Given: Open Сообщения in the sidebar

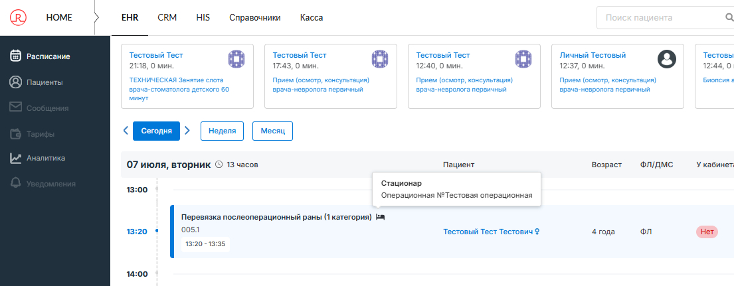Looking at the screenshot, I should [47, 108].
